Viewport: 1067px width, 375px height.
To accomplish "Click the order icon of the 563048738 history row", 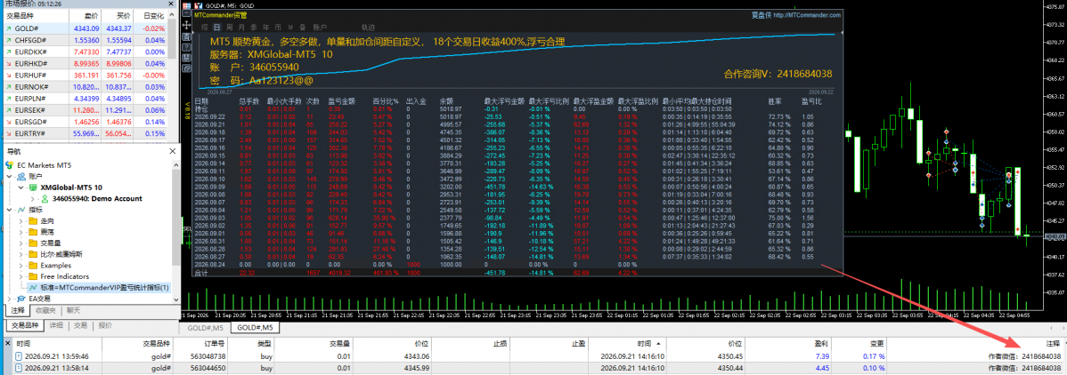I will 19,356.
